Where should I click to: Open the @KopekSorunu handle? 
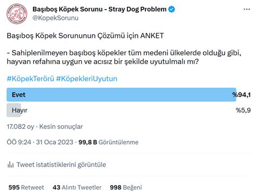pos(55,18)
